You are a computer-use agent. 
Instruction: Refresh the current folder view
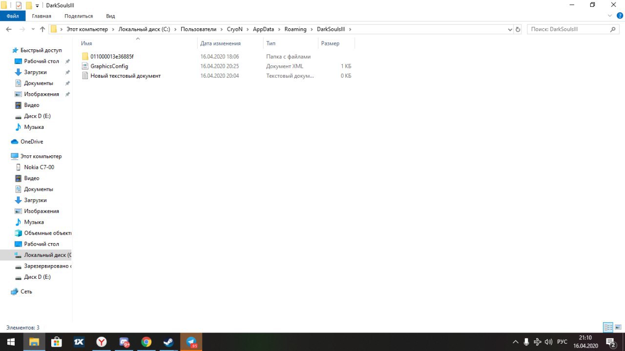pyautogui.click(x=518, y=29)
